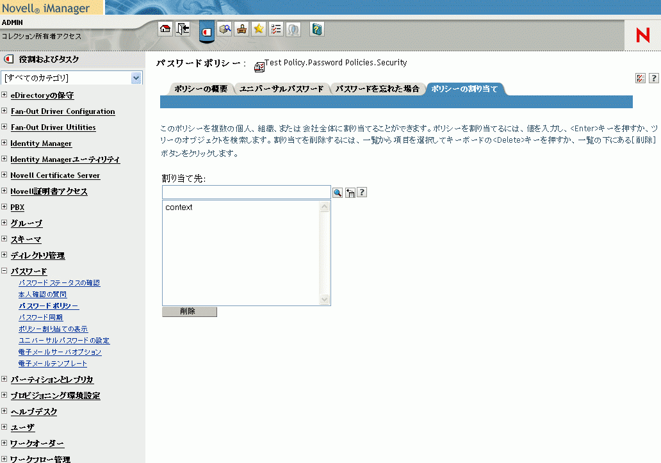This screenshot has width=661, height=463.
Task: Open the ポリシーの概要 tab
Action: [200, 90]
